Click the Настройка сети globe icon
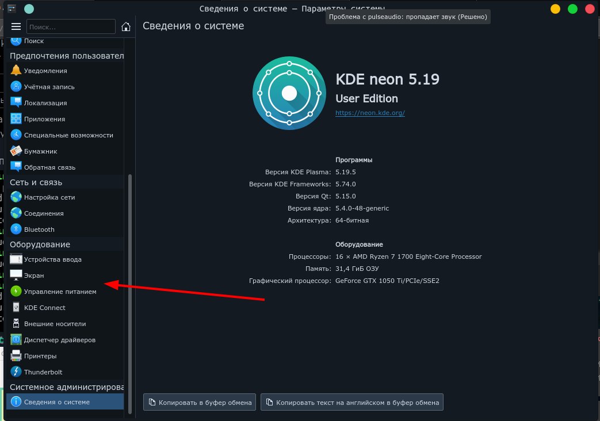 coord(16,197)
